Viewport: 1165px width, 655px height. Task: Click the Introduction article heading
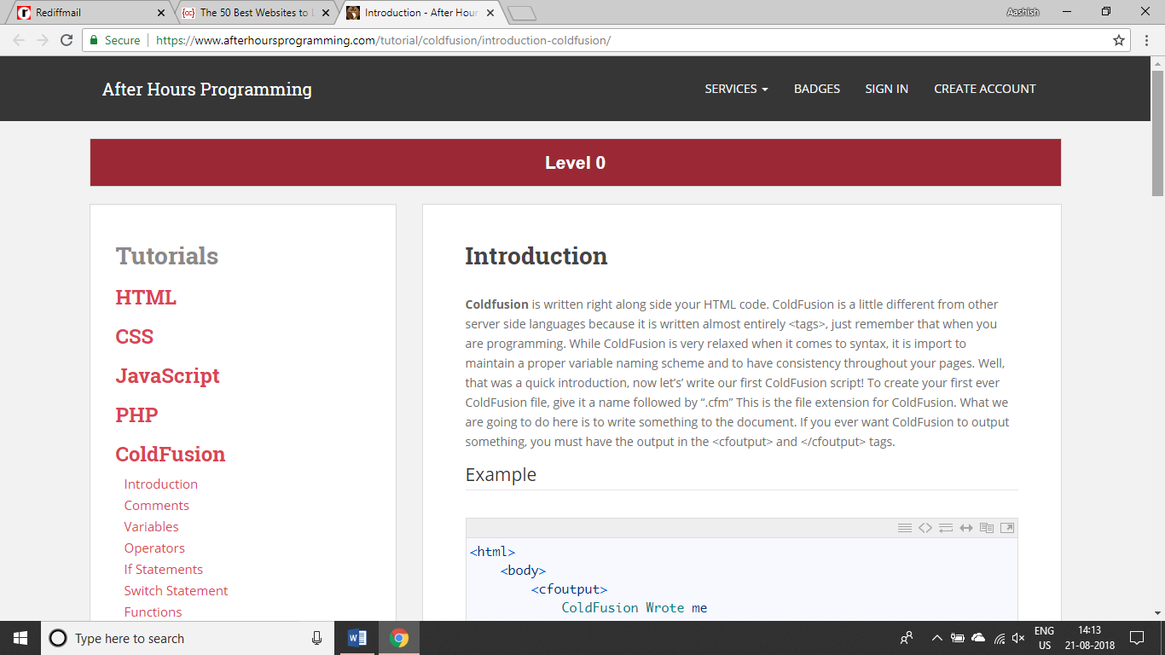coord(536,256)
